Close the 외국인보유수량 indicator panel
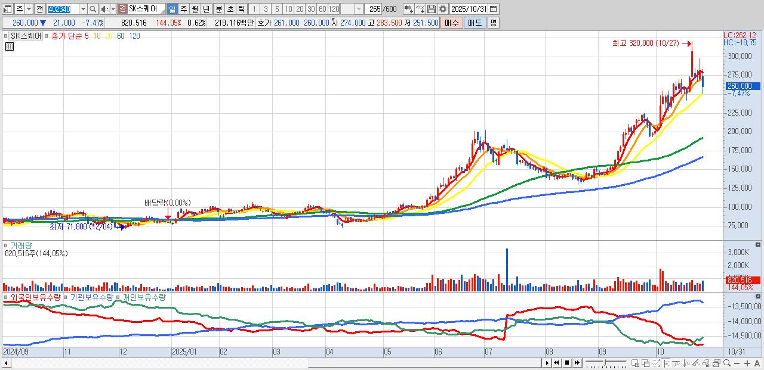The width and height of the screenshot is (764, 370). 759,296
